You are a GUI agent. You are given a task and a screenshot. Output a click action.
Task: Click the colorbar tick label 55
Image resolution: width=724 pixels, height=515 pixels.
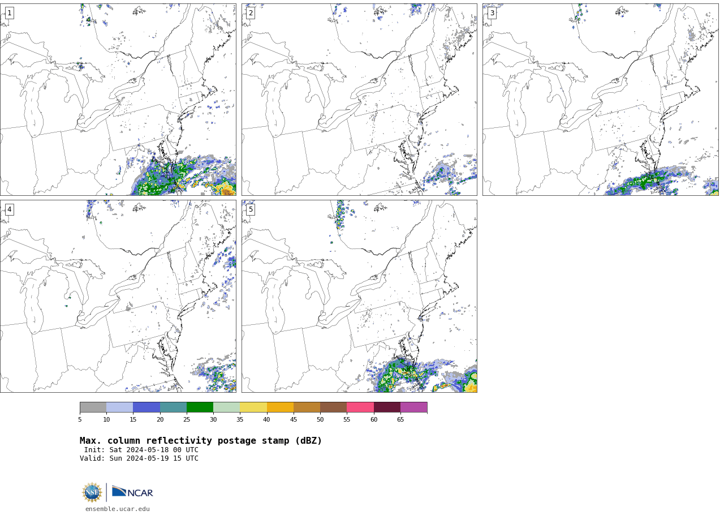click(x=347, y=419)
